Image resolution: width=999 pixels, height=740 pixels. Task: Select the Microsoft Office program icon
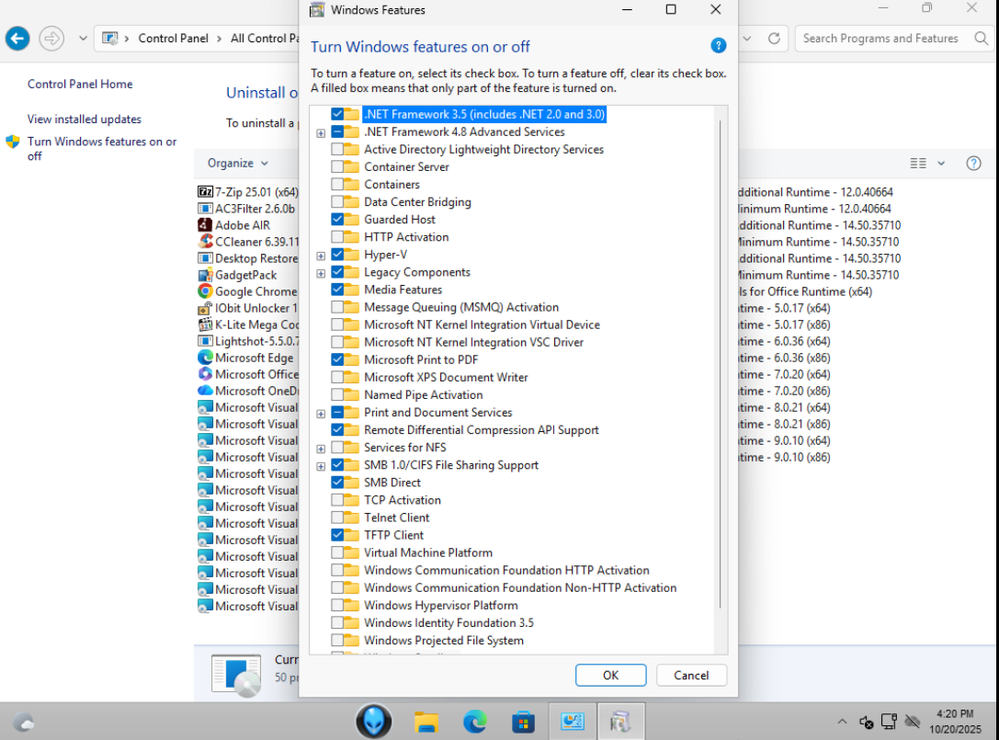point(205,374)
